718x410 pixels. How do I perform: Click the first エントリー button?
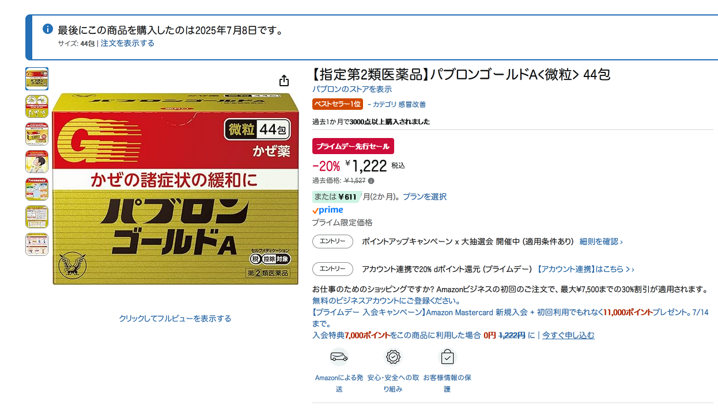point(332,242)
